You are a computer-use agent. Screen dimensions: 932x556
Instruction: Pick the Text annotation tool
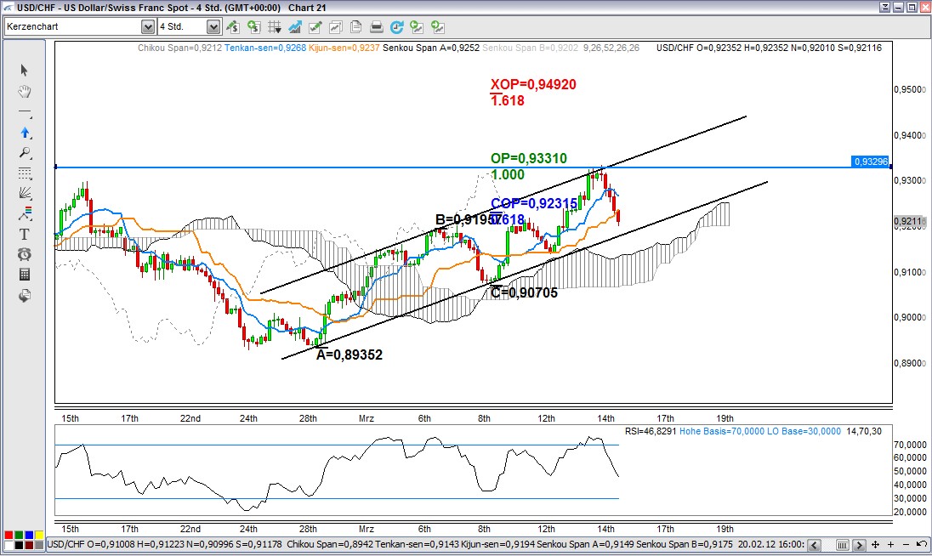(x=25, y=234)
